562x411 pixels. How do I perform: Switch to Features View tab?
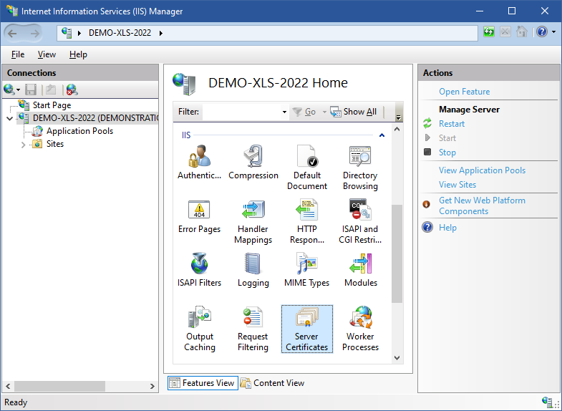pyautogui.click(x=203, y=383)
